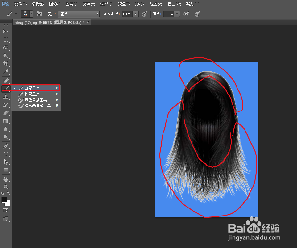Open the blending mode dropdown 正常
Screen dimensions: 297x248
pyautogui.click(x=79, y=14)
